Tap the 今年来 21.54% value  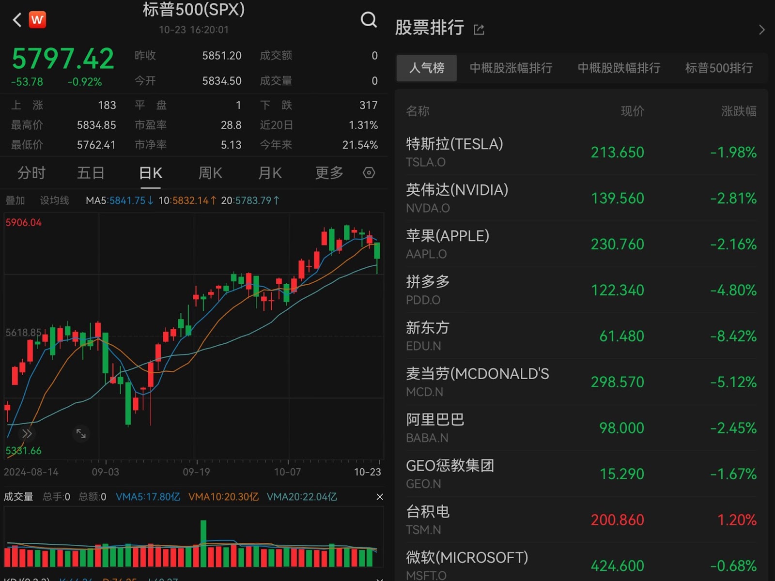pyautogui.click(x=360, y=145)
